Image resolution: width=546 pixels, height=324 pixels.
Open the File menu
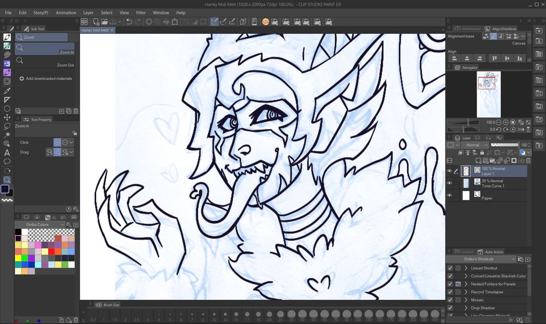tap(8, 13)
